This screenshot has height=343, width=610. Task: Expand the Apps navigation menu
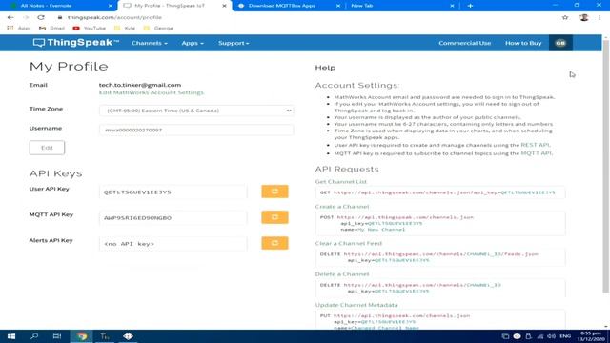(x=193, y=43)
